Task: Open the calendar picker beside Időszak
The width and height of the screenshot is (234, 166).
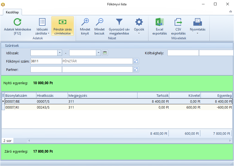Action: point(105,53)
